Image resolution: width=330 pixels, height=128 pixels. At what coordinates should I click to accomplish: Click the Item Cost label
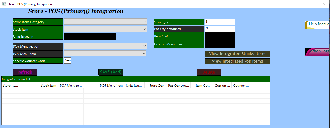coord(179,36)
